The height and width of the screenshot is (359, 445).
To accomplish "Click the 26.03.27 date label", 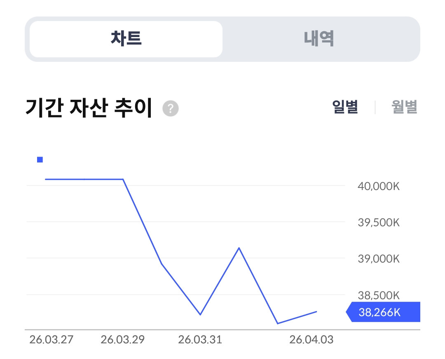I will tap(51, 340).
